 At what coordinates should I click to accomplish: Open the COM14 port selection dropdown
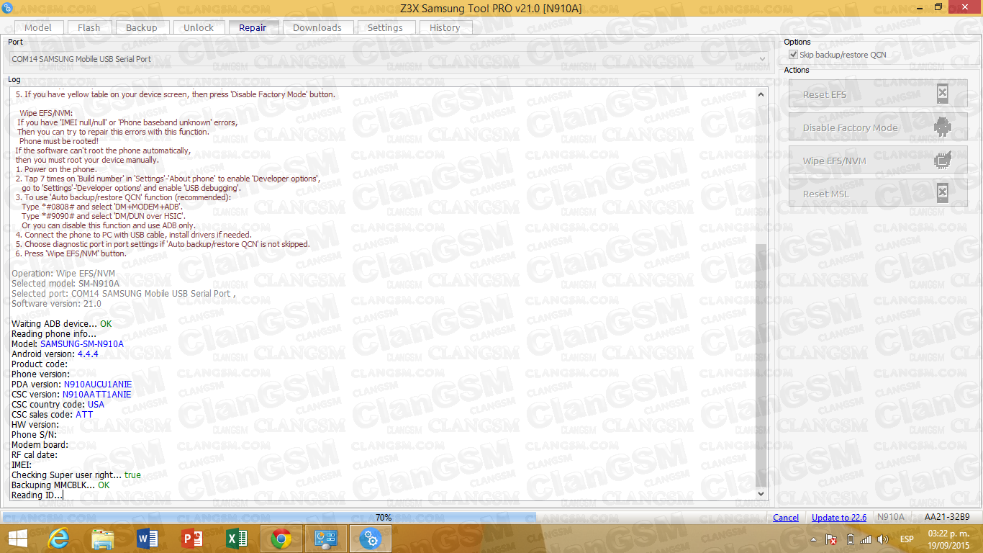[388, 59]
